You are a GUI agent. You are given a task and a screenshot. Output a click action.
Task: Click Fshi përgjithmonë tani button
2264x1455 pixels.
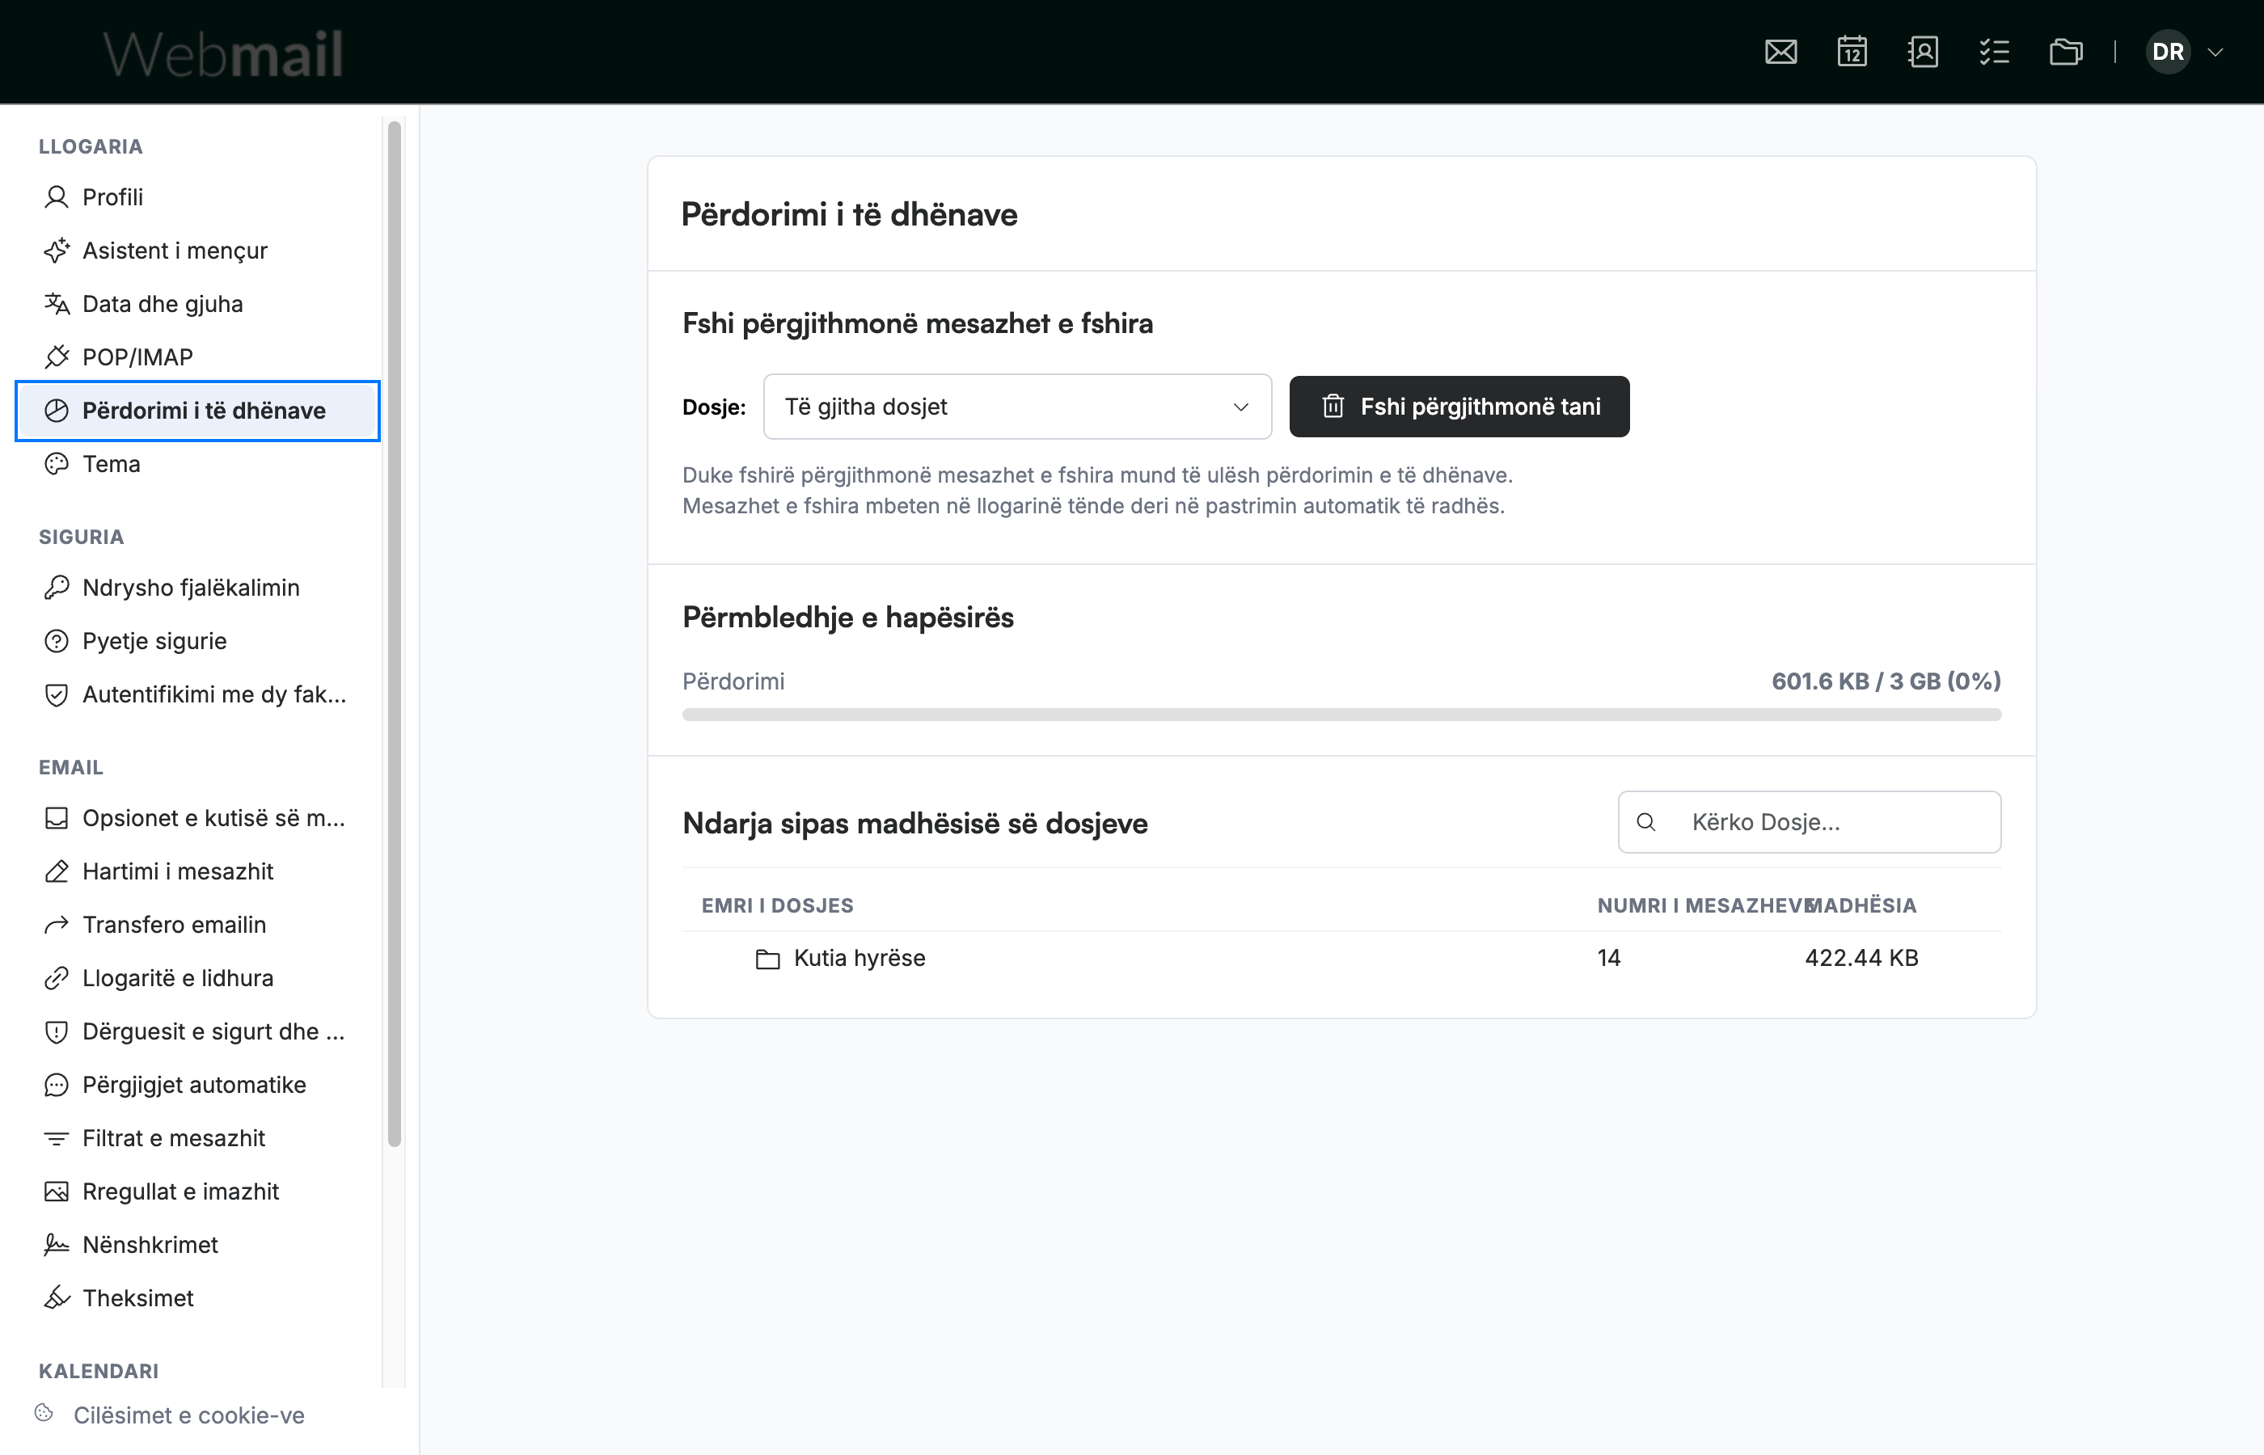click(x=1459, y=407)
